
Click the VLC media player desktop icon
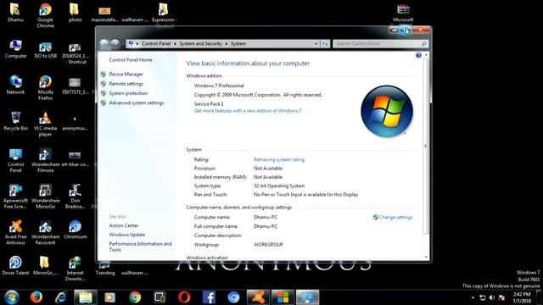[x=45, y=124]
